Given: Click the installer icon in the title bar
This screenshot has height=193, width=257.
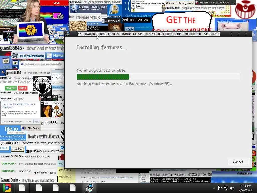Looking at the screenshot, I should point(67,34).
